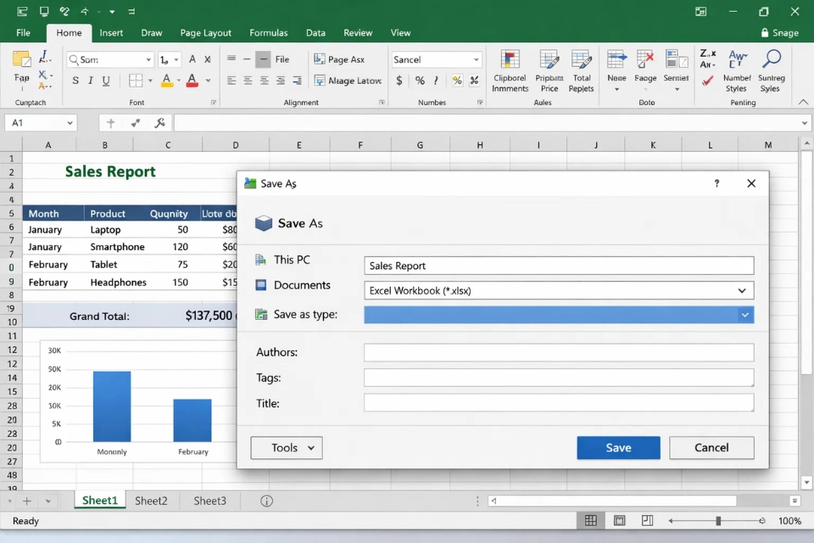Toggle bold formatting in the Font group
This screenshot has width=814, height=543.
click(x=75, y=80)
